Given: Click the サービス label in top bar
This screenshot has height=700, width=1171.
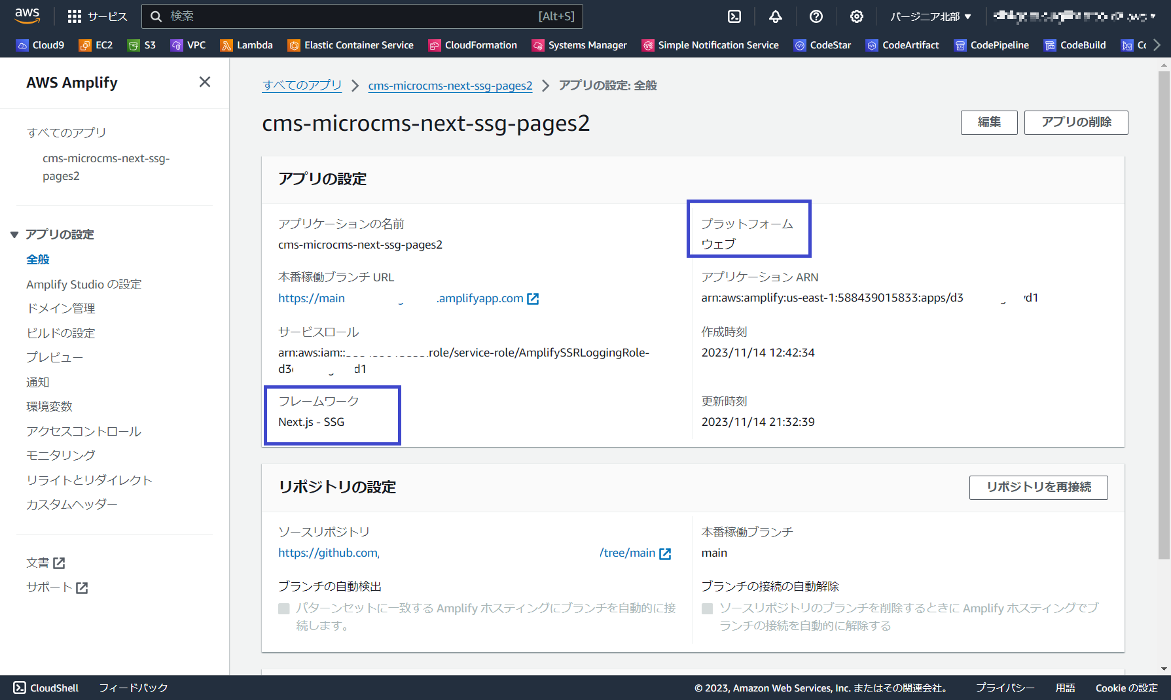Looking at the screenshot, I should (107, 16).
